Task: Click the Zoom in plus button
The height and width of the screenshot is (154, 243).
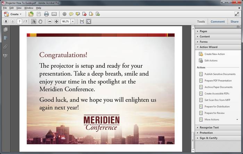Action: [57, 22]
